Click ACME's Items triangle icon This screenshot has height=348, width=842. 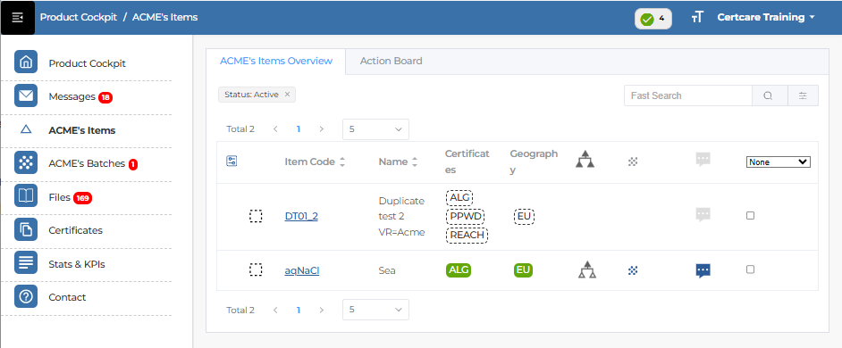[x=26, y=129]
